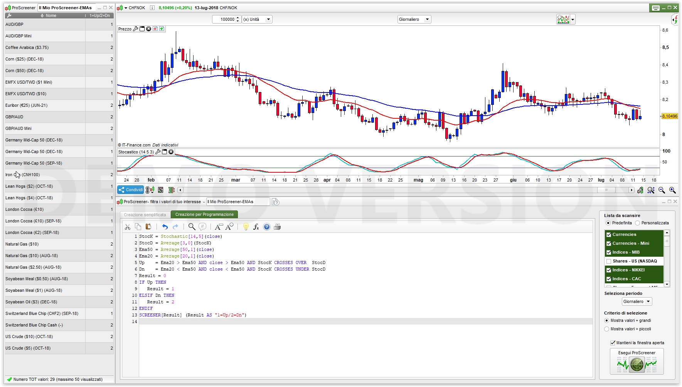The width and height of the screenshot is (682, 387).
Task: Click the printer icon in code toolbar
Action: pos(277,227)
